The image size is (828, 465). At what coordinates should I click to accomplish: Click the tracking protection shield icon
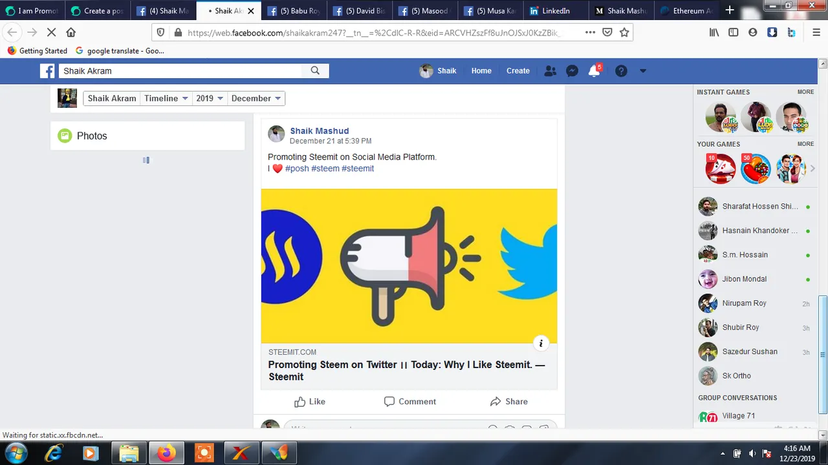(x=161, y=32)
